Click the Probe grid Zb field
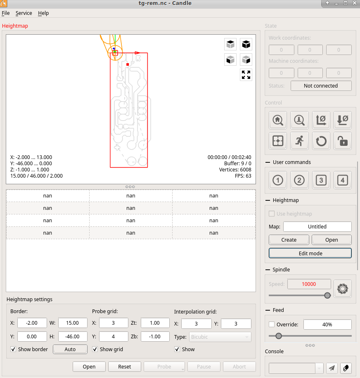This screenshot has width=360, height=378. 155,336
